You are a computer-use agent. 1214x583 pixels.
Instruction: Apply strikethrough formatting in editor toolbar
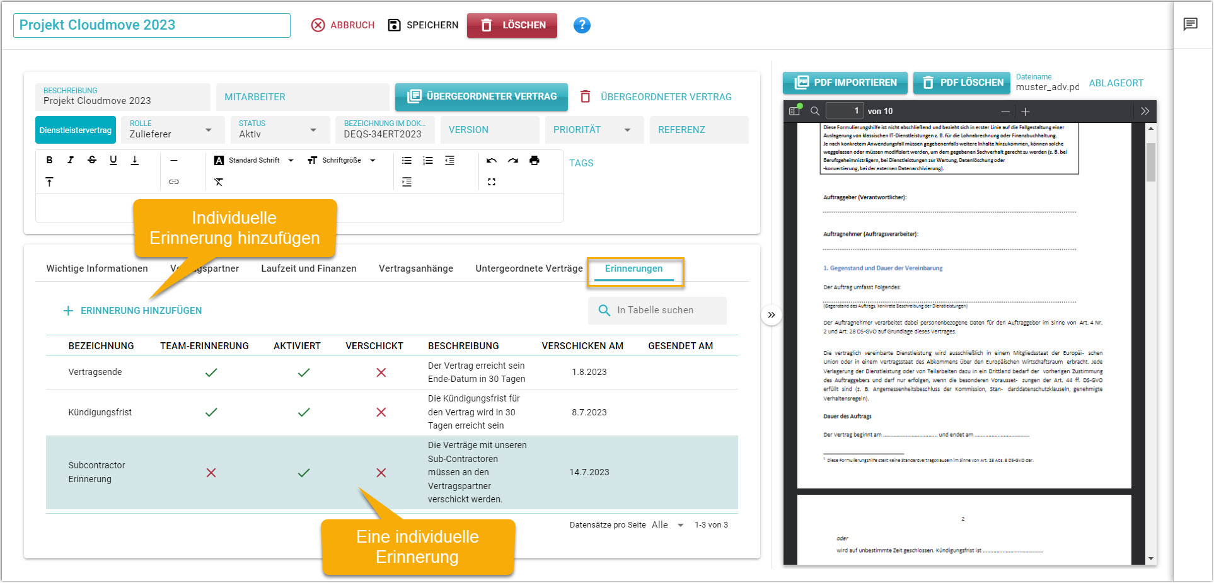pos(92,160)
